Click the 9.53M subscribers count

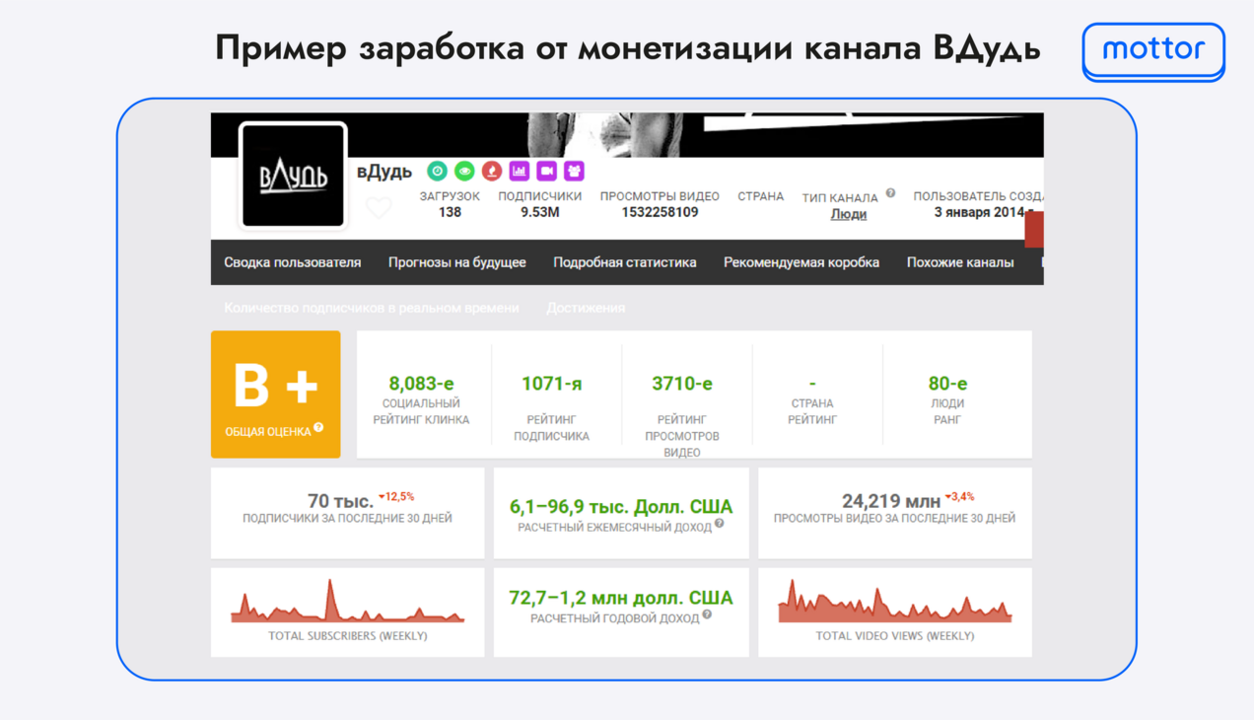tap(540, 212)
